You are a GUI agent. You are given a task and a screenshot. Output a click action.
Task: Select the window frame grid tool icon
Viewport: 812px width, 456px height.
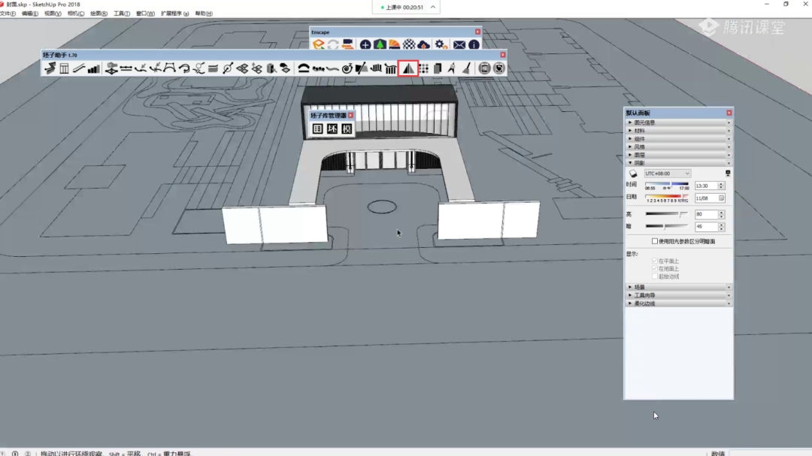coord(64,68)
